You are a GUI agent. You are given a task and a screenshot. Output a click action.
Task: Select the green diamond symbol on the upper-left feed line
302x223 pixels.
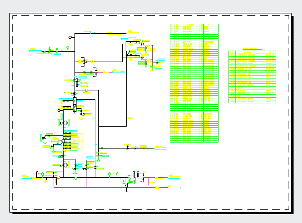68,48
